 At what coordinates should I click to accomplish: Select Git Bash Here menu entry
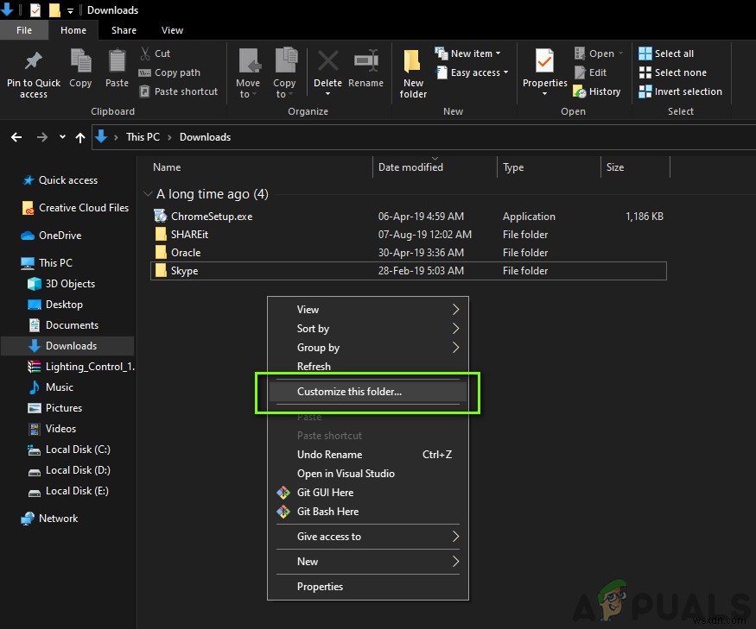(327, 512)
